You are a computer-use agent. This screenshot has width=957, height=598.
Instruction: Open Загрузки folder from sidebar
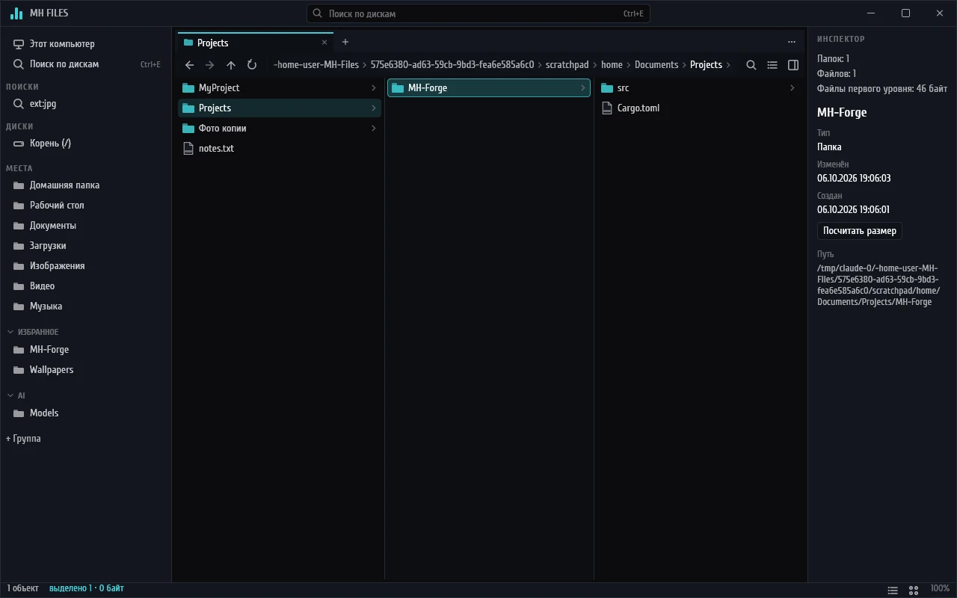tap(86, 246)
